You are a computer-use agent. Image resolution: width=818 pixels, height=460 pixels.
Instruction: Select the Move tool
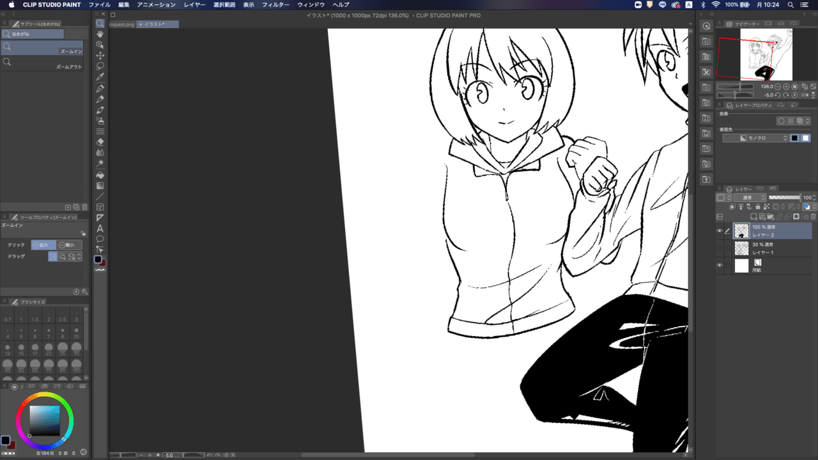pyautogui.click(x=100, y=55)
